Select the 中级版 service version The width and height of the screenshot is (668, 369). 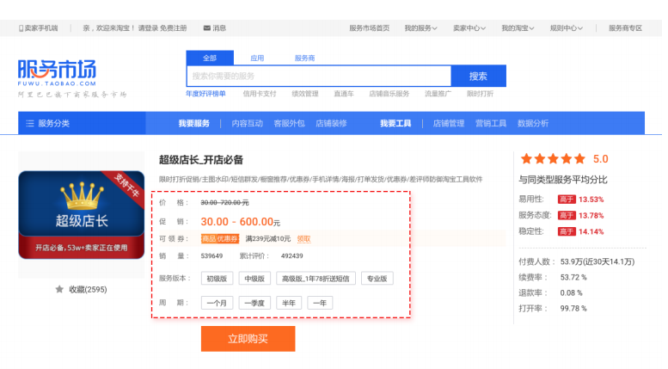(x=254, y=279)
